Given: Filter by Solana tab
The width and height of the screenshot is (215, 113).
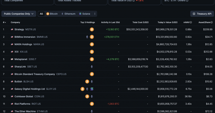Looking at the screenshot, I should pos(85,14).
